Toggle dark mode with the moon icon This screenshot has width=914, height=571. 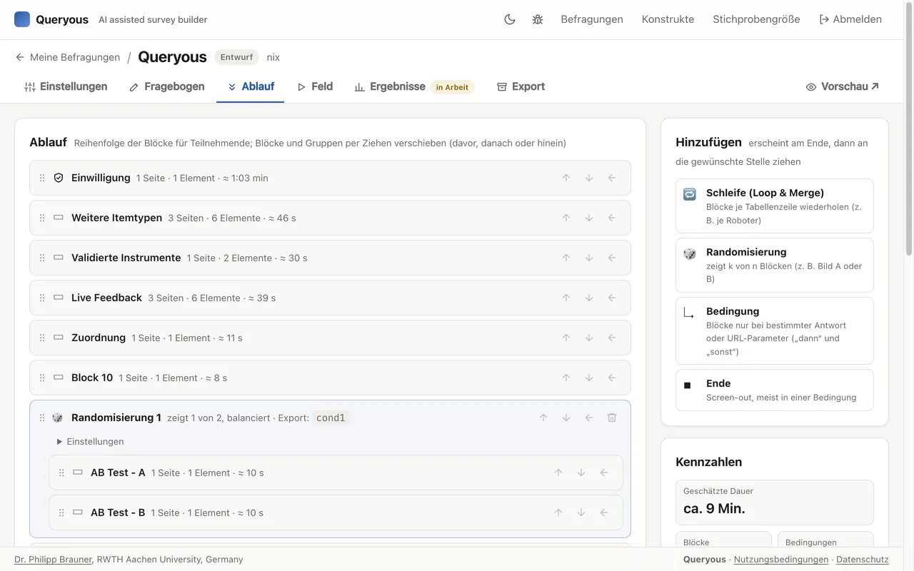coord(510,19)
